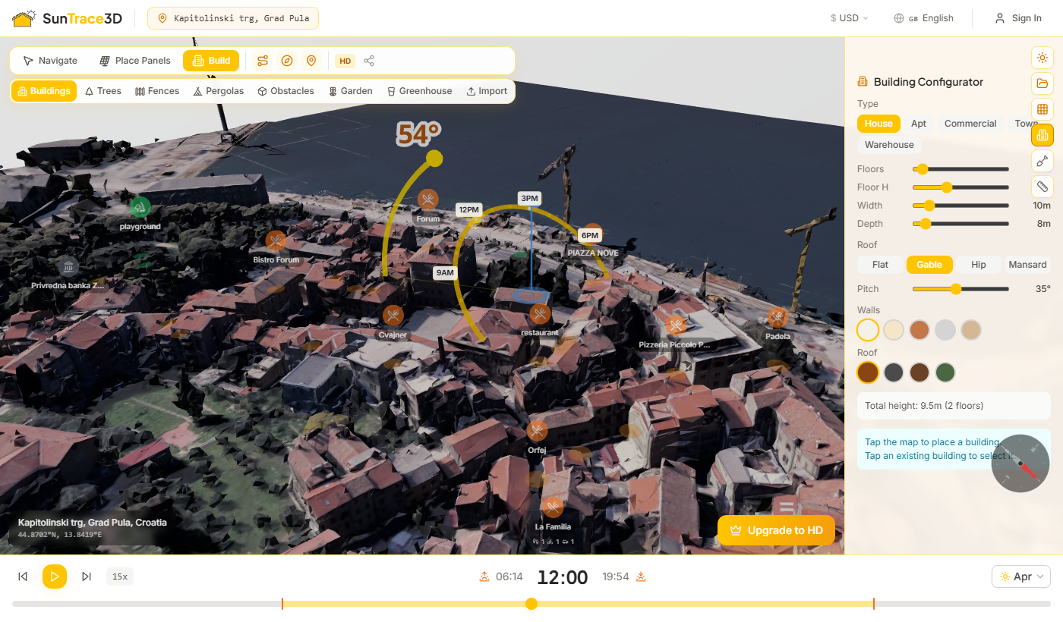Open the folder icon in side panel

pyautogui.click(x=1042, y=83)
